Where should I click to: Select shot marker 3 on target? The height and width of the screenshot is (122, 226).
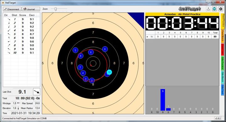[x=85, y=79]
